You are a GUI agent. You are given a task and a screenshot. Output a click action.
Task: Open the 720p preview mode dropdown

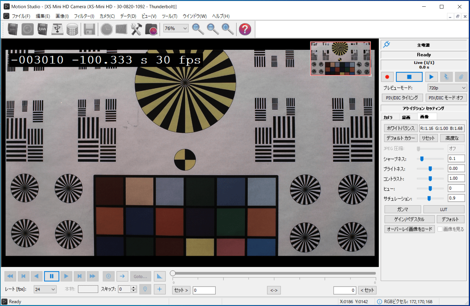(447, 88)
